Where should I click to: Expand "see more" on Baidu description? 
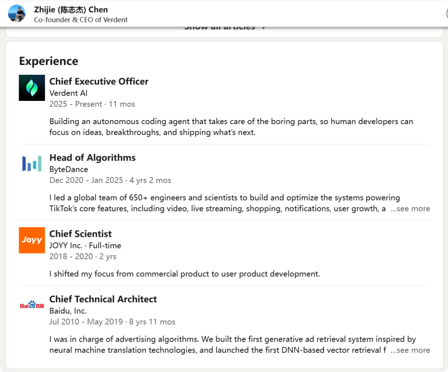click(410, 350)
